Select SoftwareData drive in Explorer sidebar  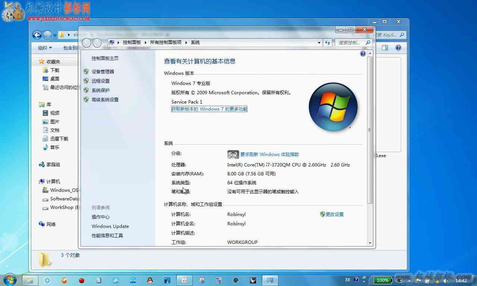tap(60, 198)
